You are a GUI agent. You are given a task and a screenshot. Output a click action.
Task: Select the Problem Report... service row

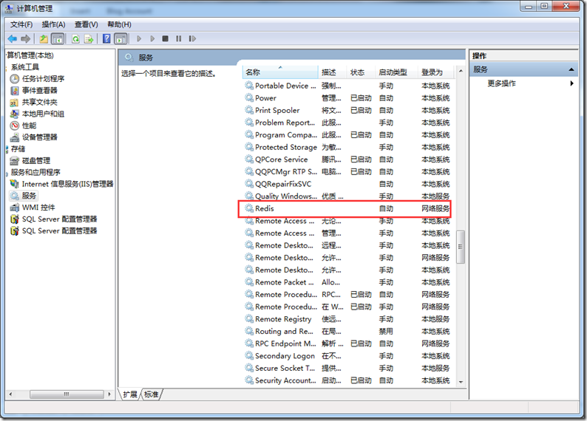click(349, 123)
